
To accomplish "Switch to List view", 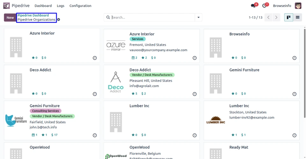I will tap(298, 17).
